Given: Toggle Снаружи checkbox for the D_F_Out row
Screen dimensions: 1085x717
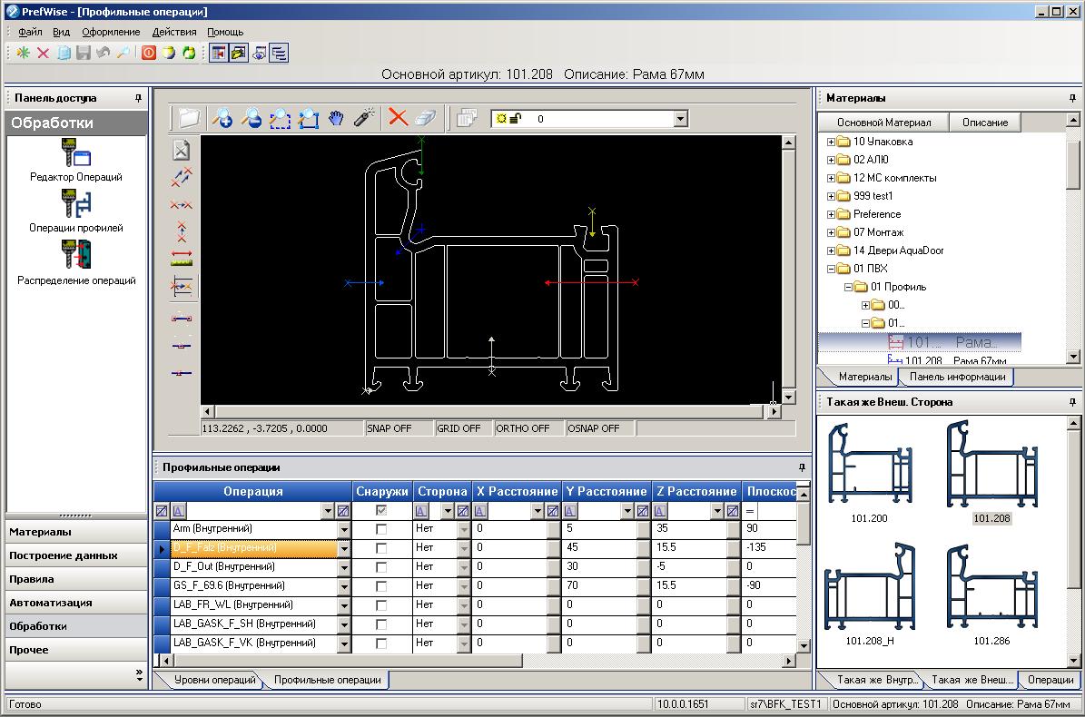Looking at the screenshot, I should tap(380, 567).
